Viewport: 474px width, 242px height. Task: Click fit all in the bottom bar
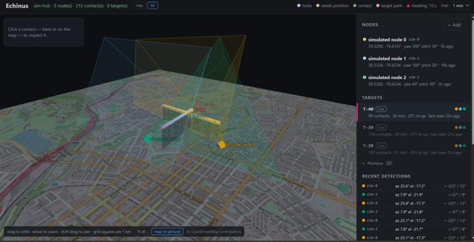(141, 232)
